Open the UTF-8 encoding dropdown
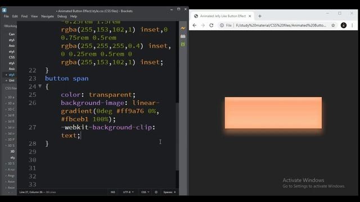 (x=128, y=192)
